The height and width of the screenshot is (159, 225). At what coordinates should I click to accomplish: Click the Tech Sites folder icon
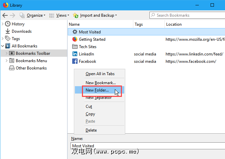coord(75,47)
